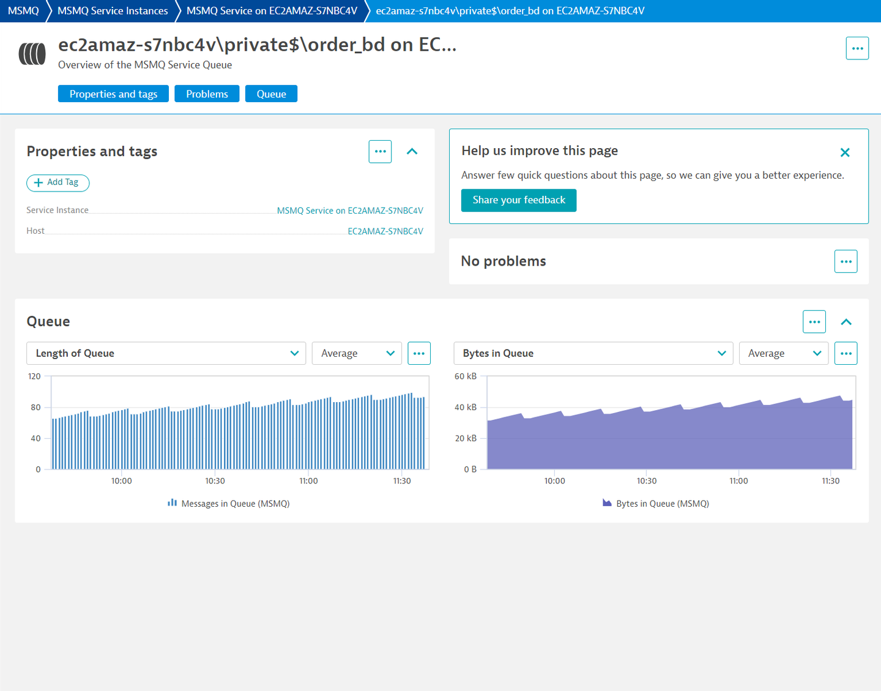
Task: Click the plus icon on Add Tag
Action: coord(39,182)
